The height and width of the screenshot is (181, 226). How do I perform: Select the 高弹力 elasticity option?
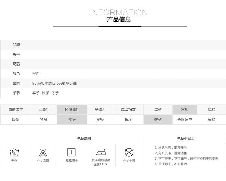coord(100,110)
